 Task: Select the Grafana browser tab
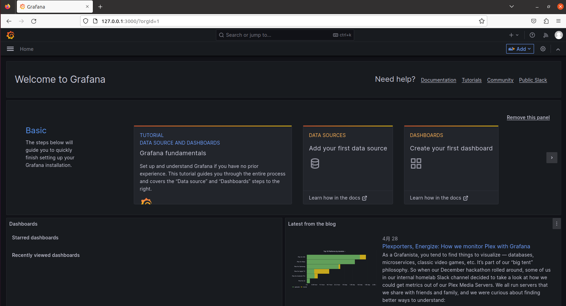point(55,7)
